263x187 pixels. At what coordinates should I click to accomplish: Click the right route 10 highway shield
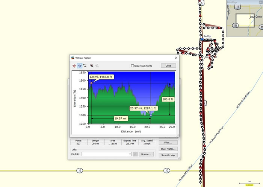(x=167, y=170)
